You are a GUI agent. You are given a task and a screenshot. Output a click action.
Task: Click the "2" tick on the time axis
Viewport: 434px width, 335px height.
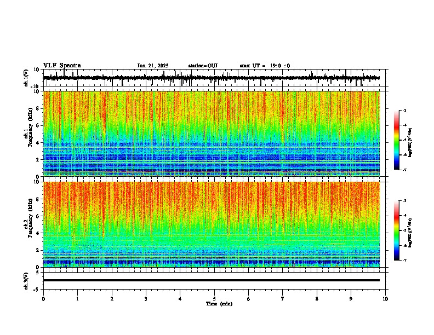pos(112,299)
